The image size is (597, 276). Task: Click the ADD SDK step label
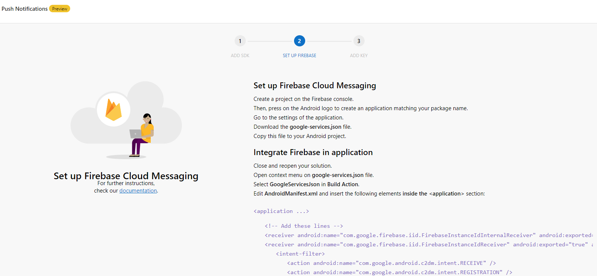pyautogui.click(x=240, y=56)
